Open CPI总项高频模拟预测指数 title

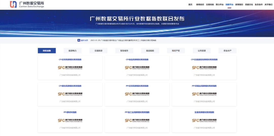(70, 60)
